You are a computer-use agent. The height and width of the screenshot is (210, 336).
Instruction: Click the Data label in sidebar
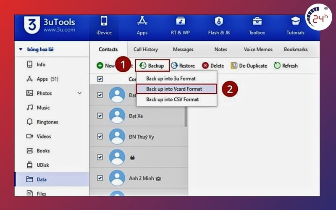click(42, 179)
